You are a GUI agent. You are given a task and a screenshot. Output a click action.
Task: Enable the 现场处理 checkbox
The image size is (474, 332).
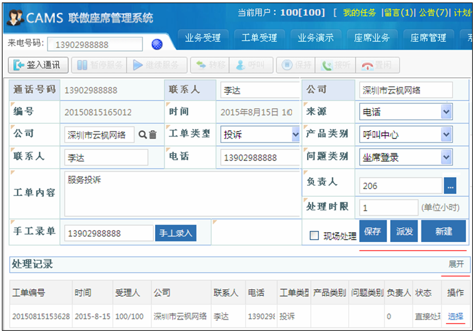(x=315, y=235)
